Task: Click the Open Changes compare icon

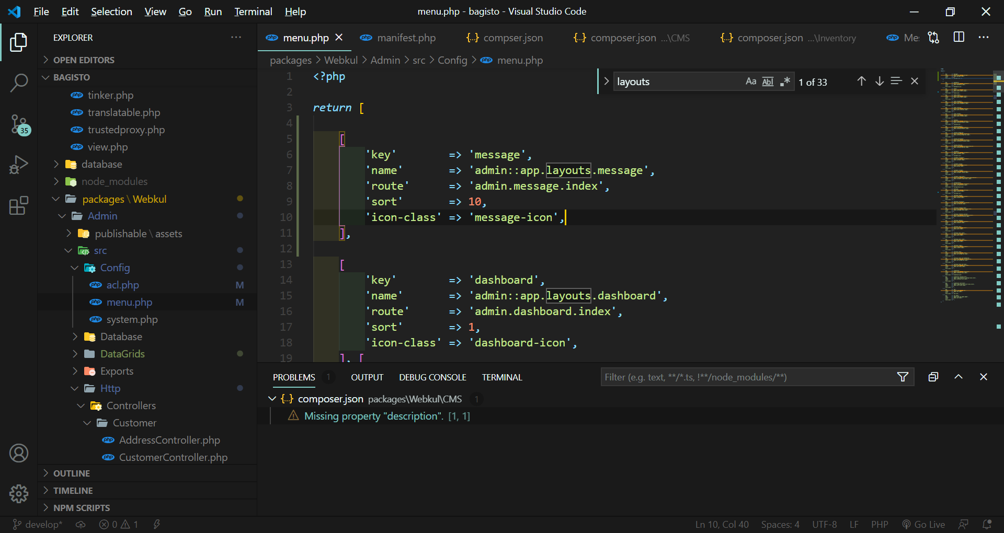Action: coord(934,38)
